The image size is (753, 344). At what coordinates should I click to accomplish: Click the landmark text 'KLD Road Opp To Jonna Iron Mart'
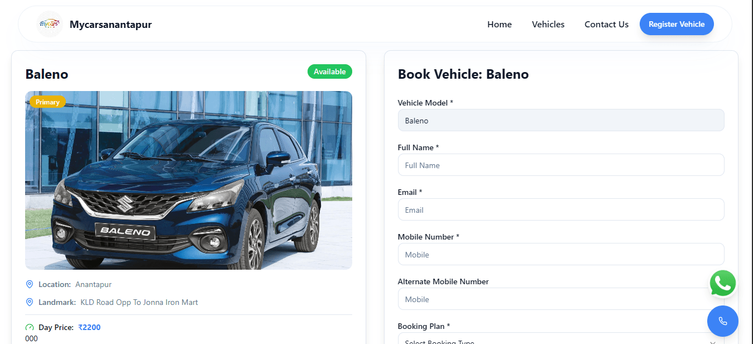pos(139,302)
